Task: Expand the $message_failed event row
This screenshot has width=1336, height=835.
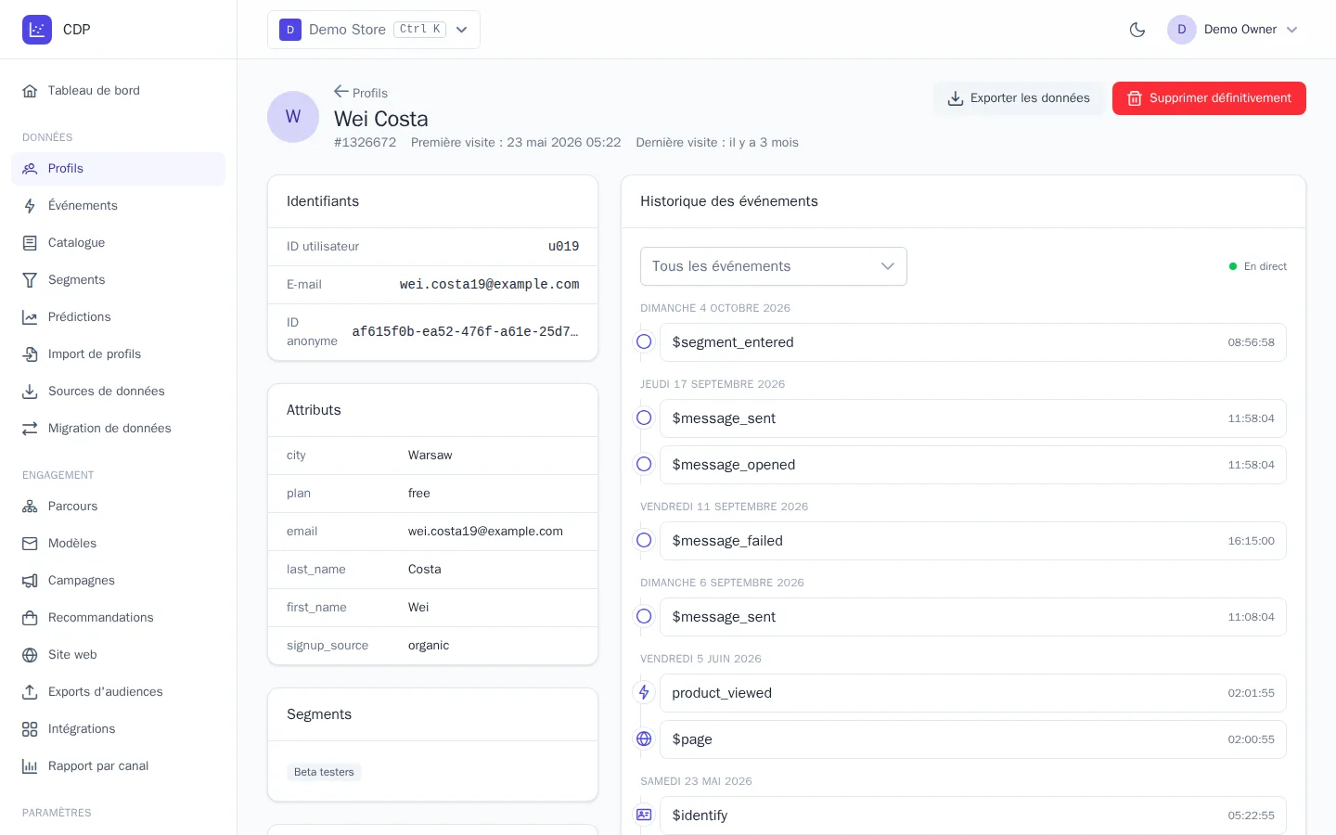Action: (x=972, y=541)
